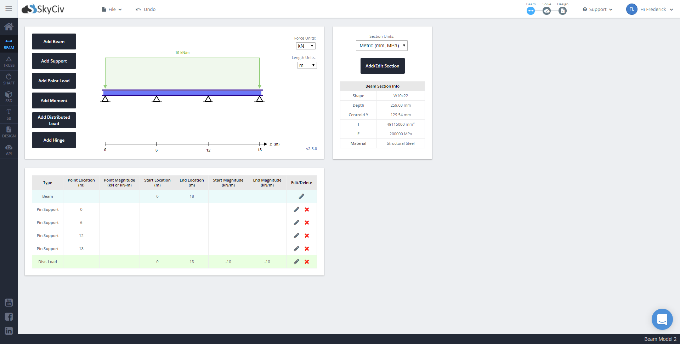Viewport: 680px width, 344px height.
Task: Delete the Dist. Load row
Action: 307,262
